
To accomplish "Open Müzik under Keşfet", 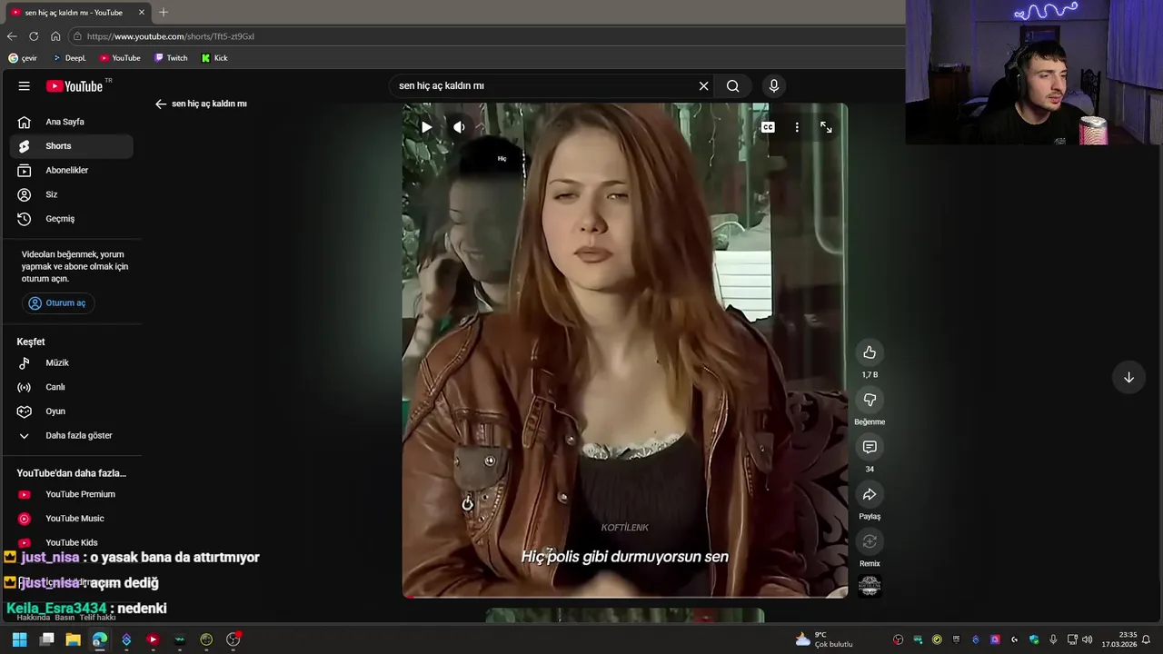I will click(71, 362).
